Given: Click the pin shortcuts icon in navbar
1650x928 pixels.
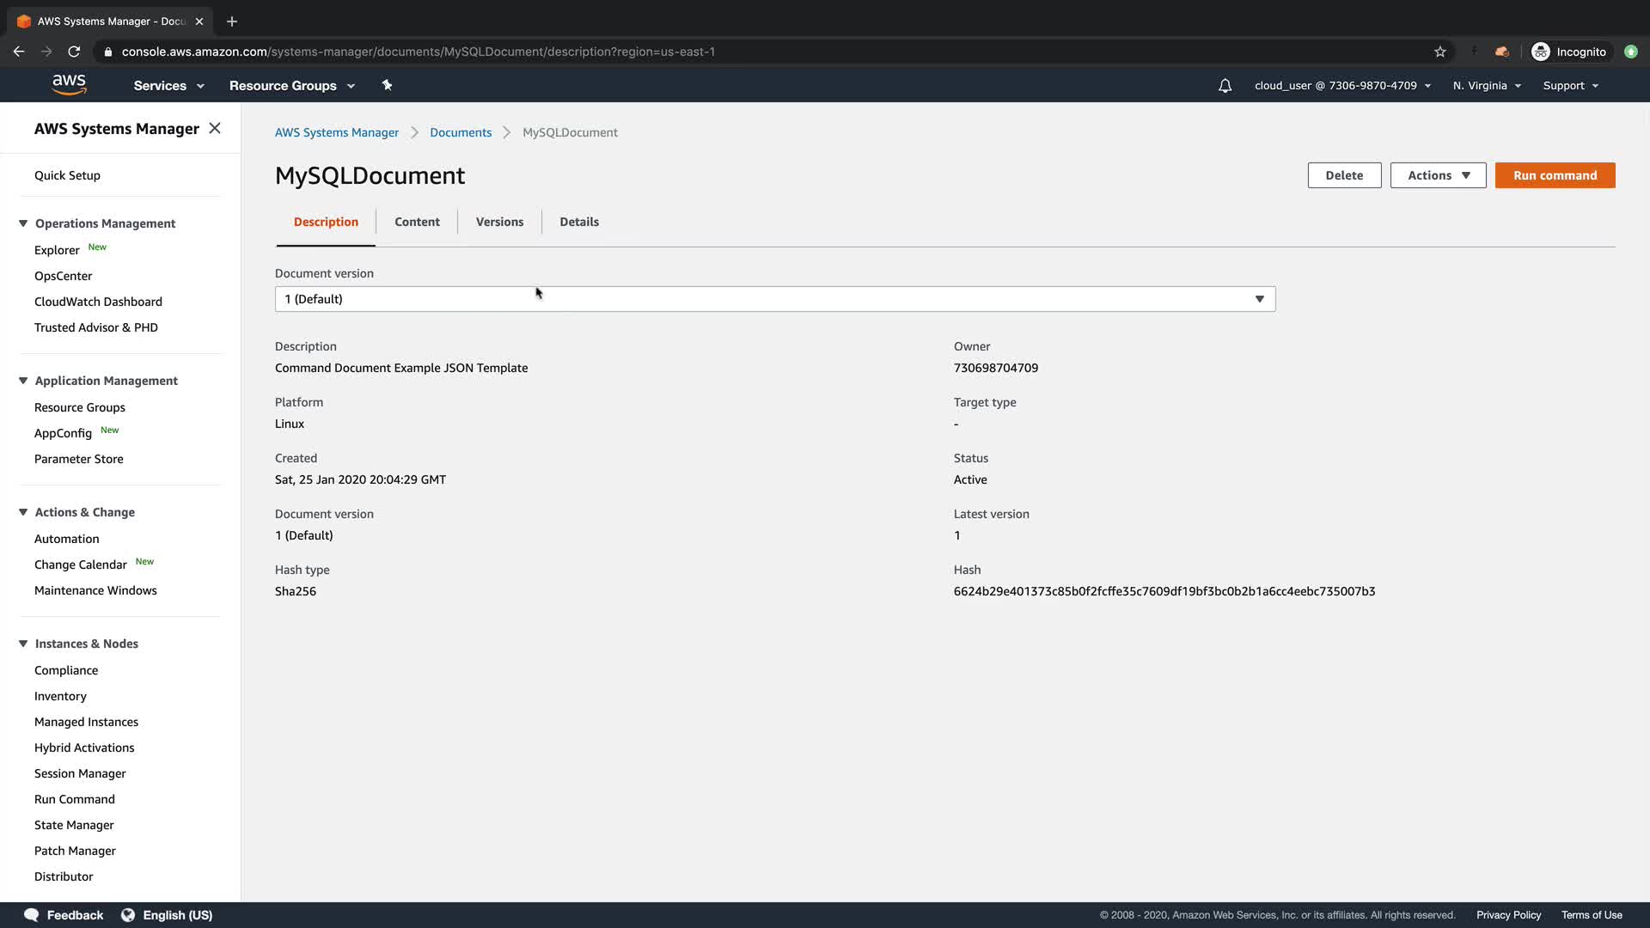Looking at the screenshot, I should [387, 85].
